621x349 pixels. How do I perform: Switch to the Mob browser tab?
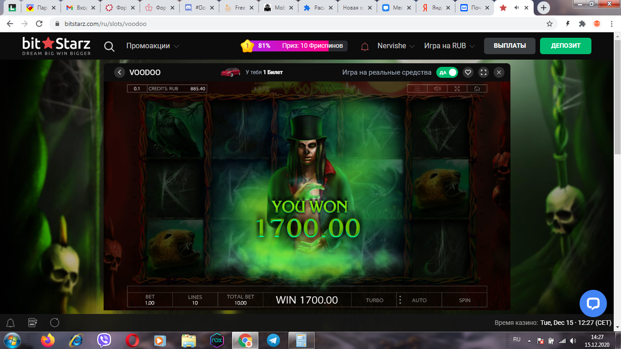pos(278,8)
